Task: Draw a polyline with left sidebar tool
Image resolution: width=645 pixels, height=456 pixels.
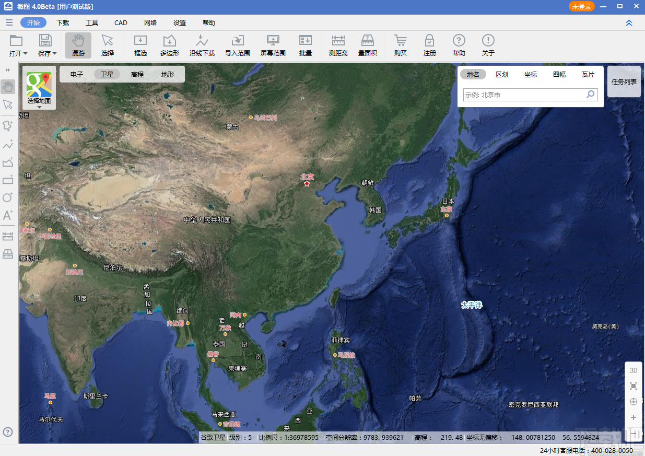Action: pyautogui.click(x=8, y=144)
